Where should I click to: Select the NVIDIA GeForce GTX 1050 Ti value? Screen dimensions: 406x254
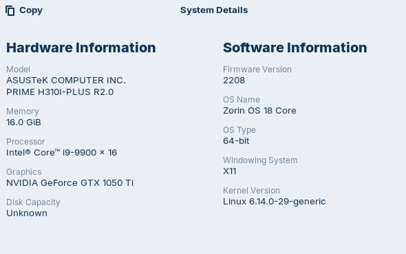tap(70, 183)
